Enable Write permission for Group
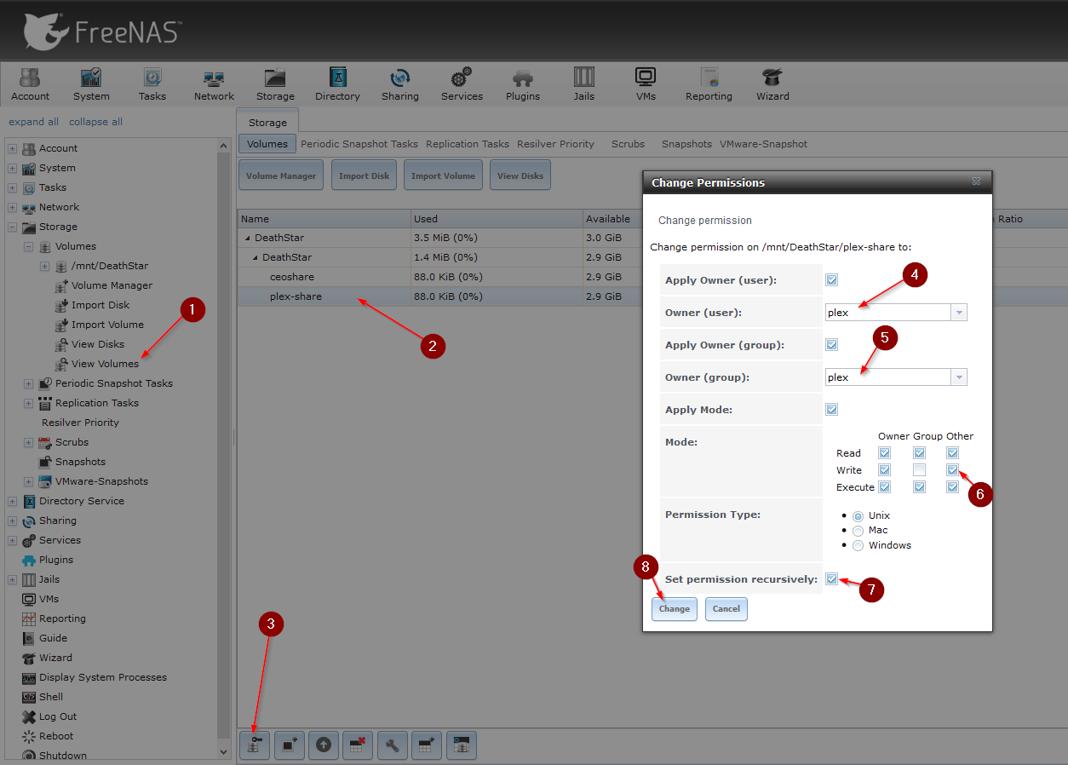The width and height of the screenshot is (1068, 765). (919, 470)
